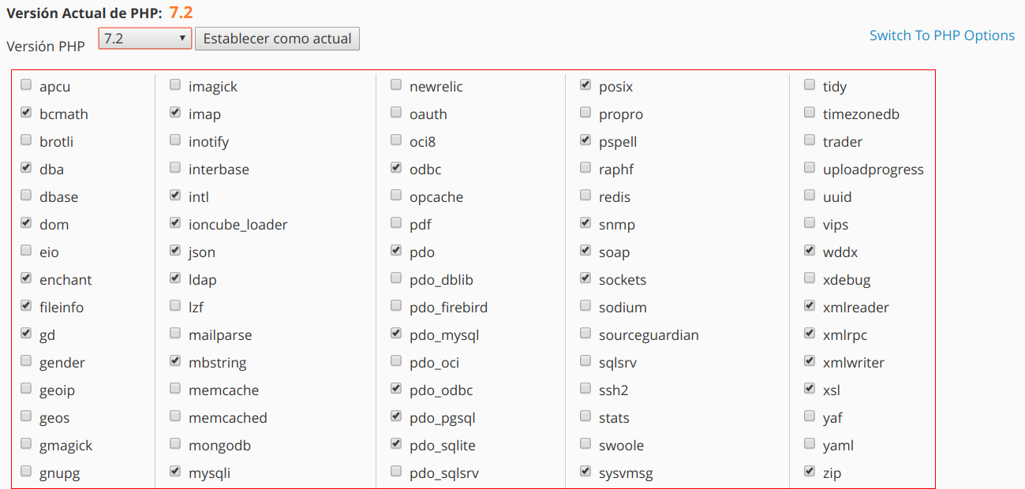
Task: Enable the redis extension checkbox
Action: 585,196
